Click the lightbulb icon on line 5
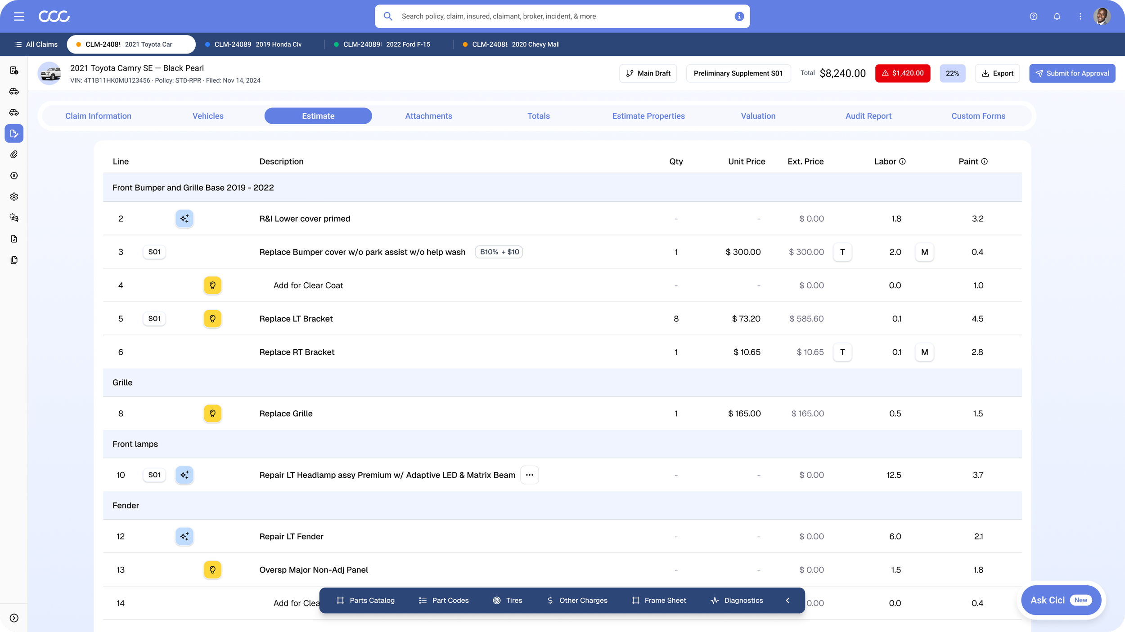 click(x=212, y=319)
